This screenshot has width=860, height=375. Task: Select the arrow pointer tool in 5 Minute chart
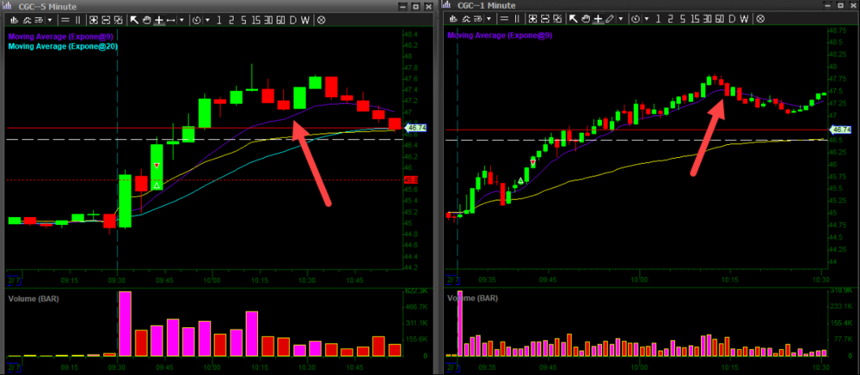click(135, 19)
